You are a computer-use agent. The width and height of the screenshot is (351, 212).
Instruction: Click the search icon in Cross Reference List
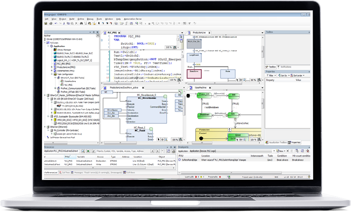point(83,151)
